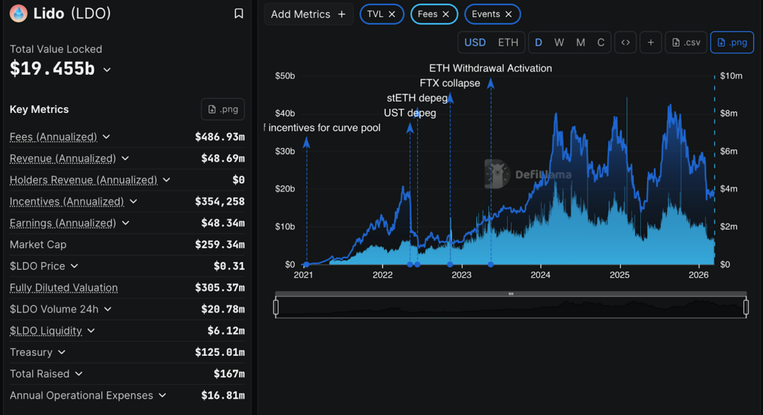
Task: Toggle the TVL metric chip
Action: (375, 14)
